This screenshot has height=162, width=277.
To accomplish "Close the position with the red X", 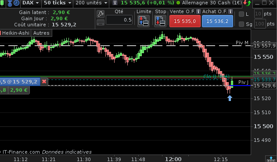I will pyautogui.click(x=44, y=82).
